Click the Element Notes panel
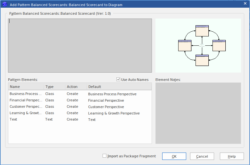This screenshot has width=250, height=165. (x=198, y=113)
